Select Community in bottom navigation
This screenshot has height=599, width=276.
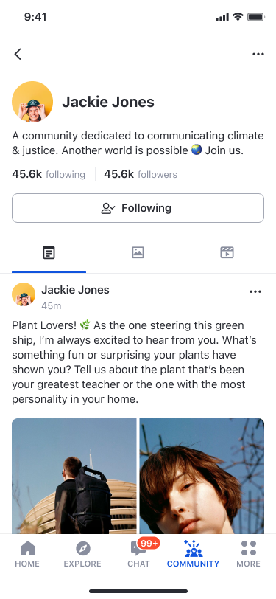(194, 554)
